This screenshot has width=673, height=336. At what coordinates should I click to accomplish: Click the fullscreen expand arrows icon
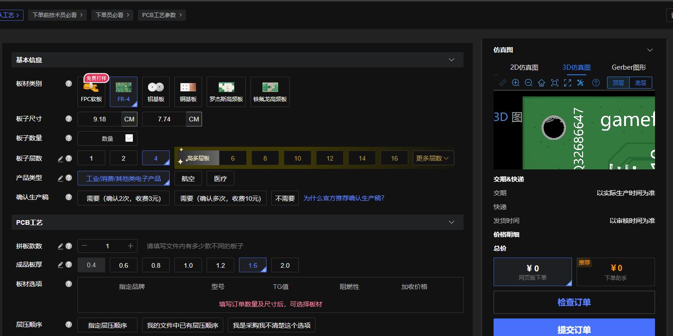(x=567, y=83)
